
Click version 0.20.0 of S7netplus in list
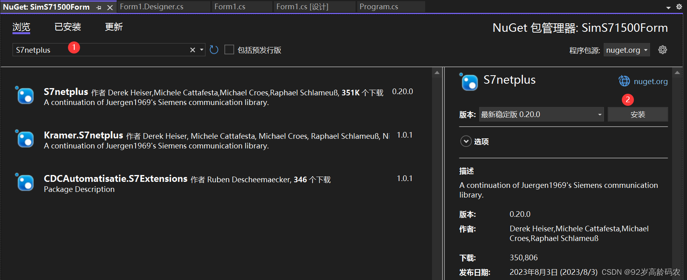[403, 91]
